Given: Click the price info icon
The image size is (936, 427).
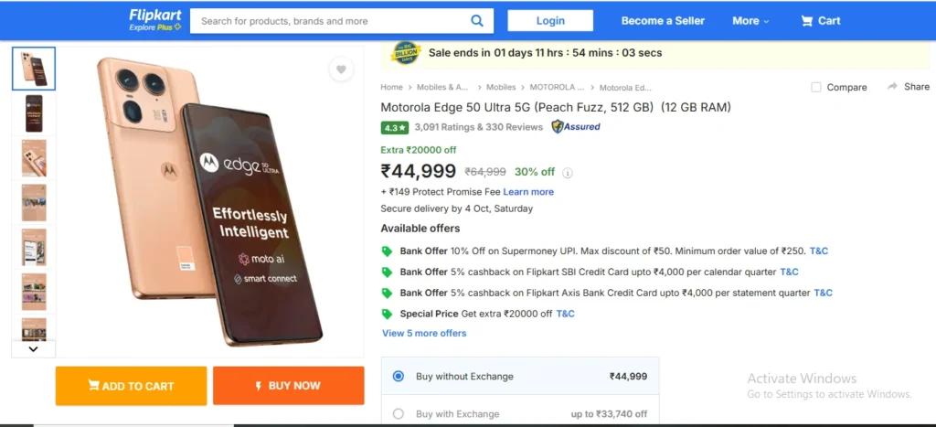Looking at the screenshot, I should pyautogui.click(x=568, y=173).
